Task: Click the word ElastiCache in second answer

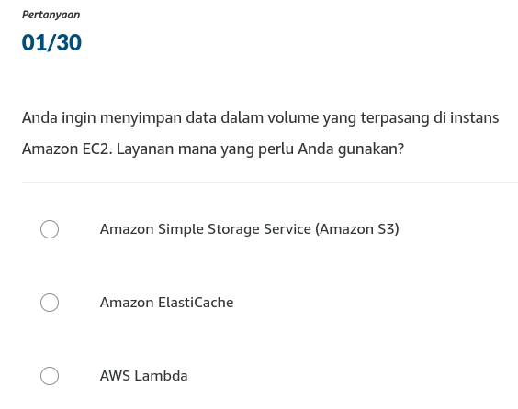Action: click(196, 303)
